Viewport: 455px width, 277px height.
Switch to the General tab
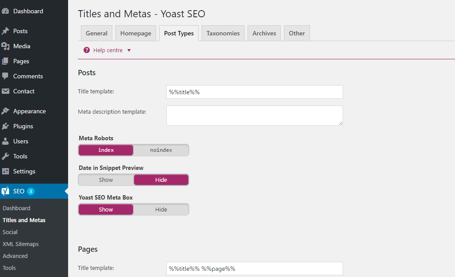[97, 33]
